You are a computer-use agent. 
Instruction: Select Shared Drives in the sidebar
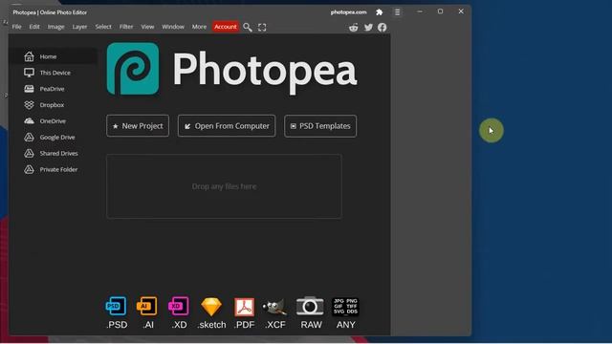click(x=54, y=153)
